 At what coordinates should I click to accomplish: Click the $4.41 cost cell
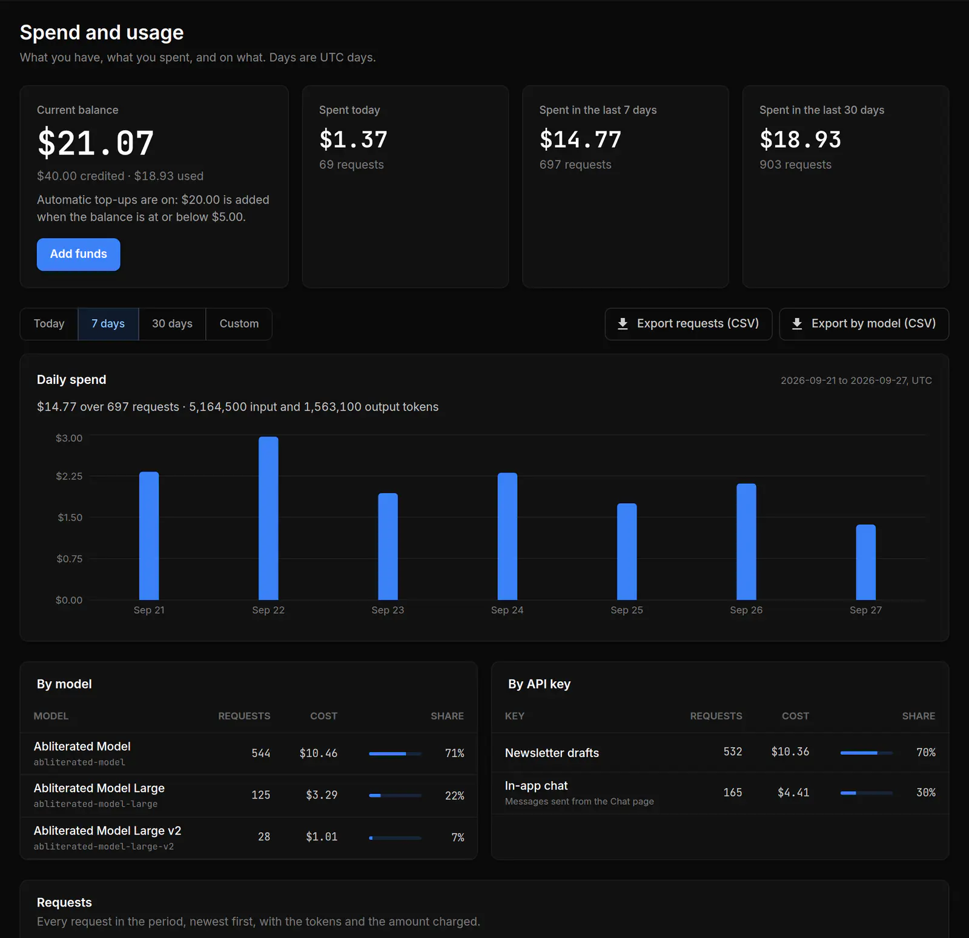tap(793, 793)
